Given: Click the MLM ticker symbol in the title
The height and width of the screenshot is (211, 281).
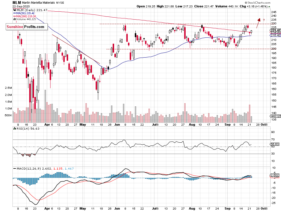Looking at the screenshot, I should point(17,3).
